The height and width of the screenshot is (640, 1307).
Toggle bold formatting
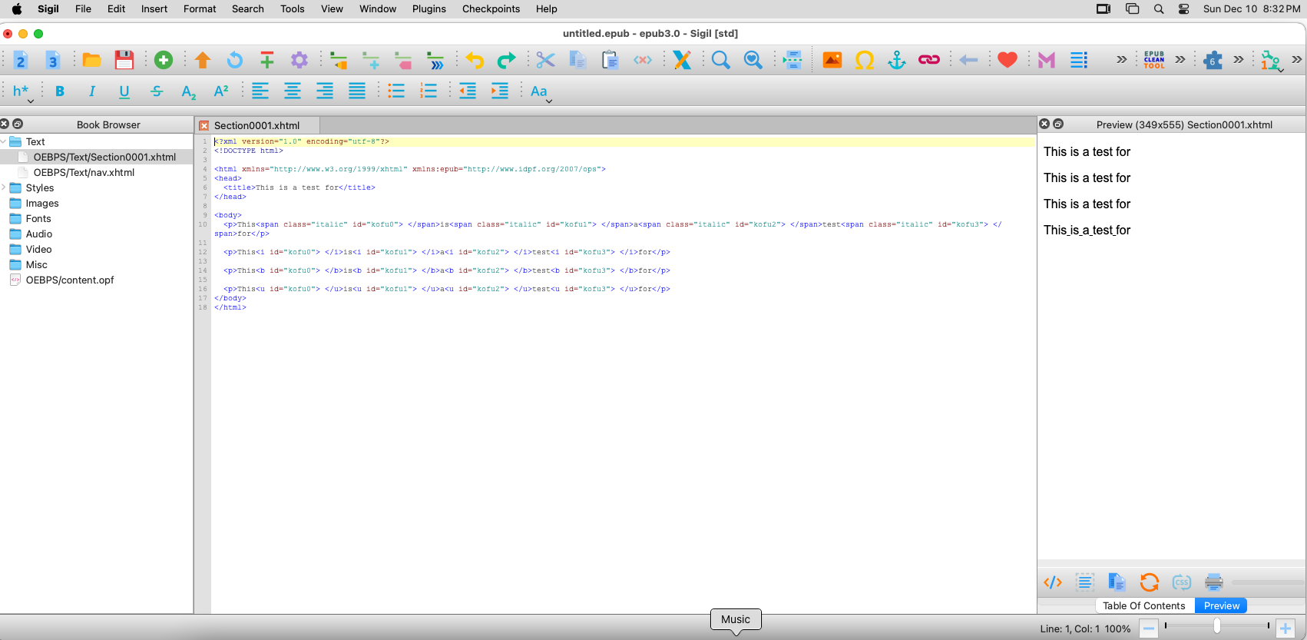point(60,91)
